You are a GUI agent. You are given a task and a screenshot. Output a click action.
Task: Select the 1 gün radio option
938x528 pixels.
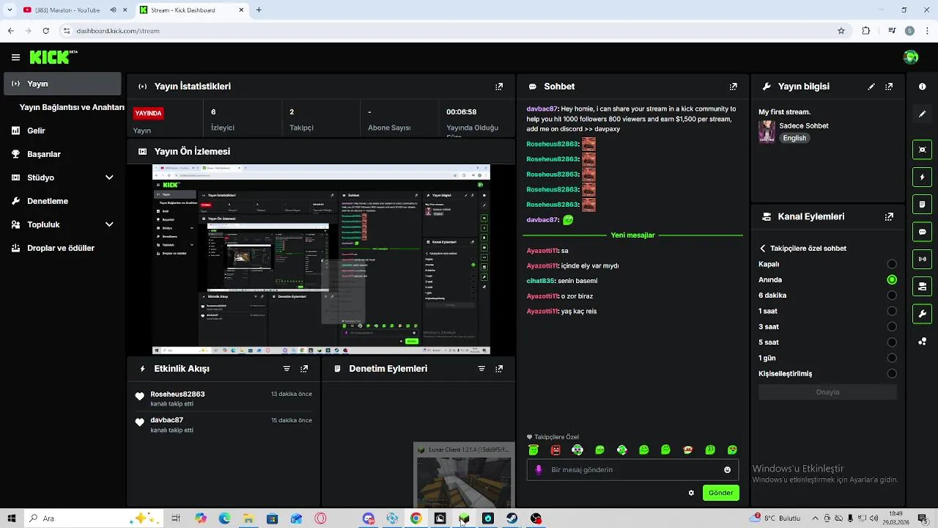pyautogui.click(x=892, y=358)
